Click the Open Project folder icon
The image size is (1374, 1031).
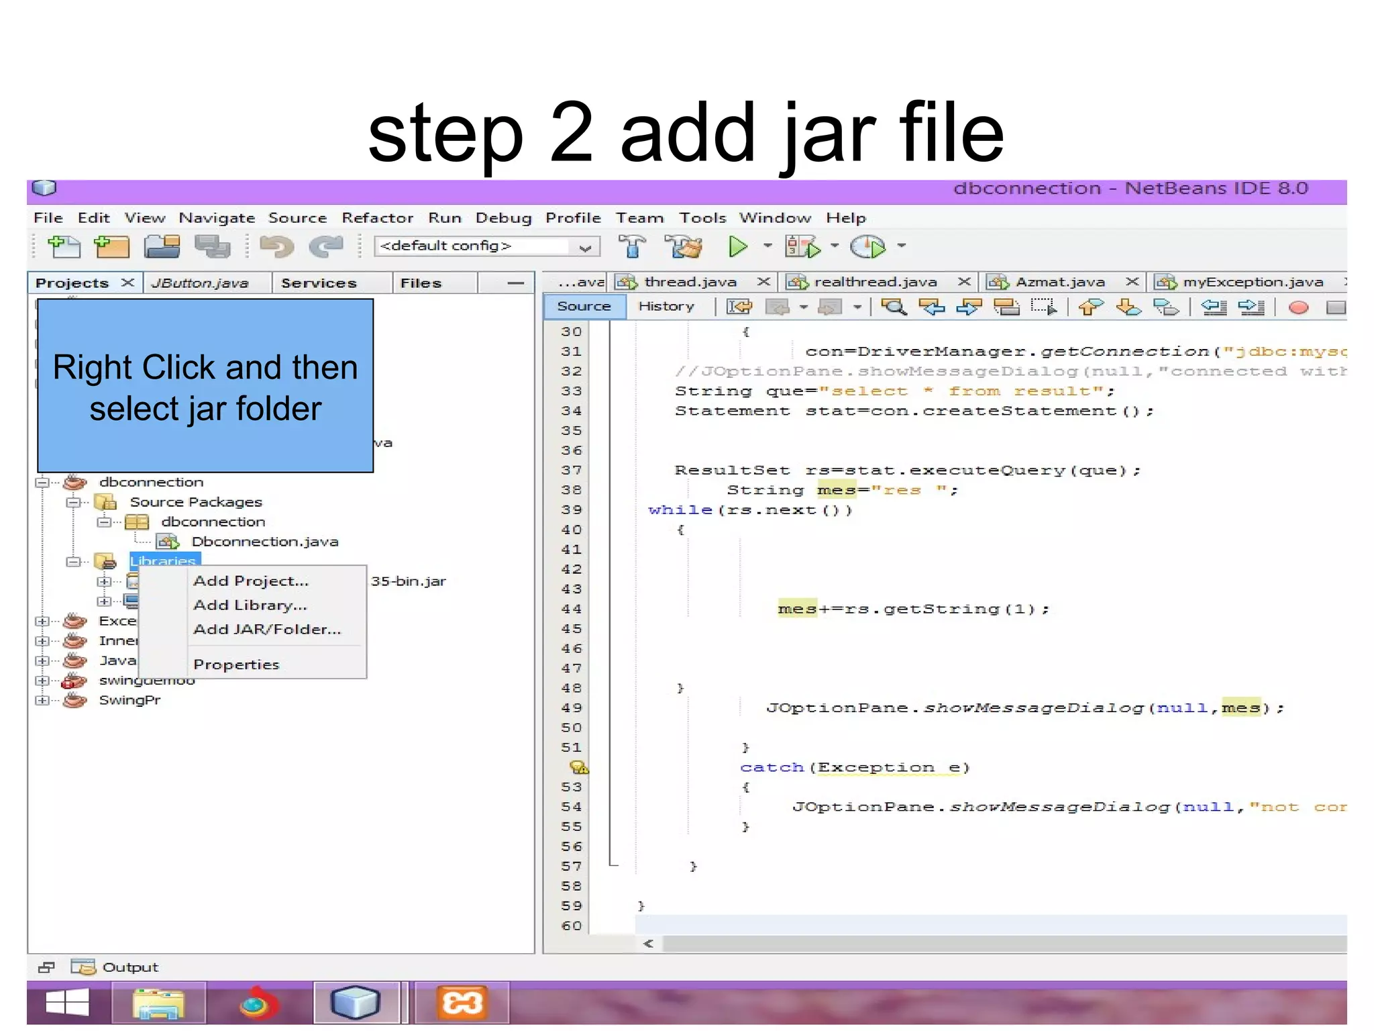tap(162, 247)
